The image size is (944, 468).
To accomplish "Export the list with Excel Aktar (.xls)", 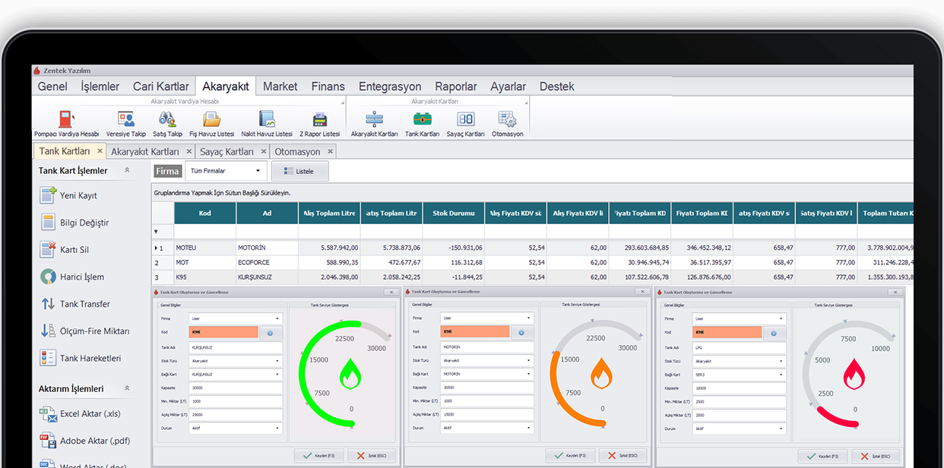I will [90, 414].
